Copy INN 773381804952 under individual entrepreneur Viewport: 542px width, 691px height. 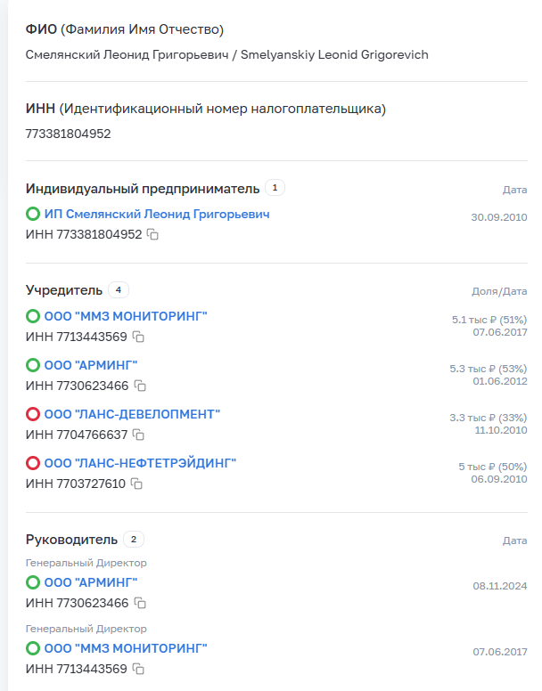152,235
